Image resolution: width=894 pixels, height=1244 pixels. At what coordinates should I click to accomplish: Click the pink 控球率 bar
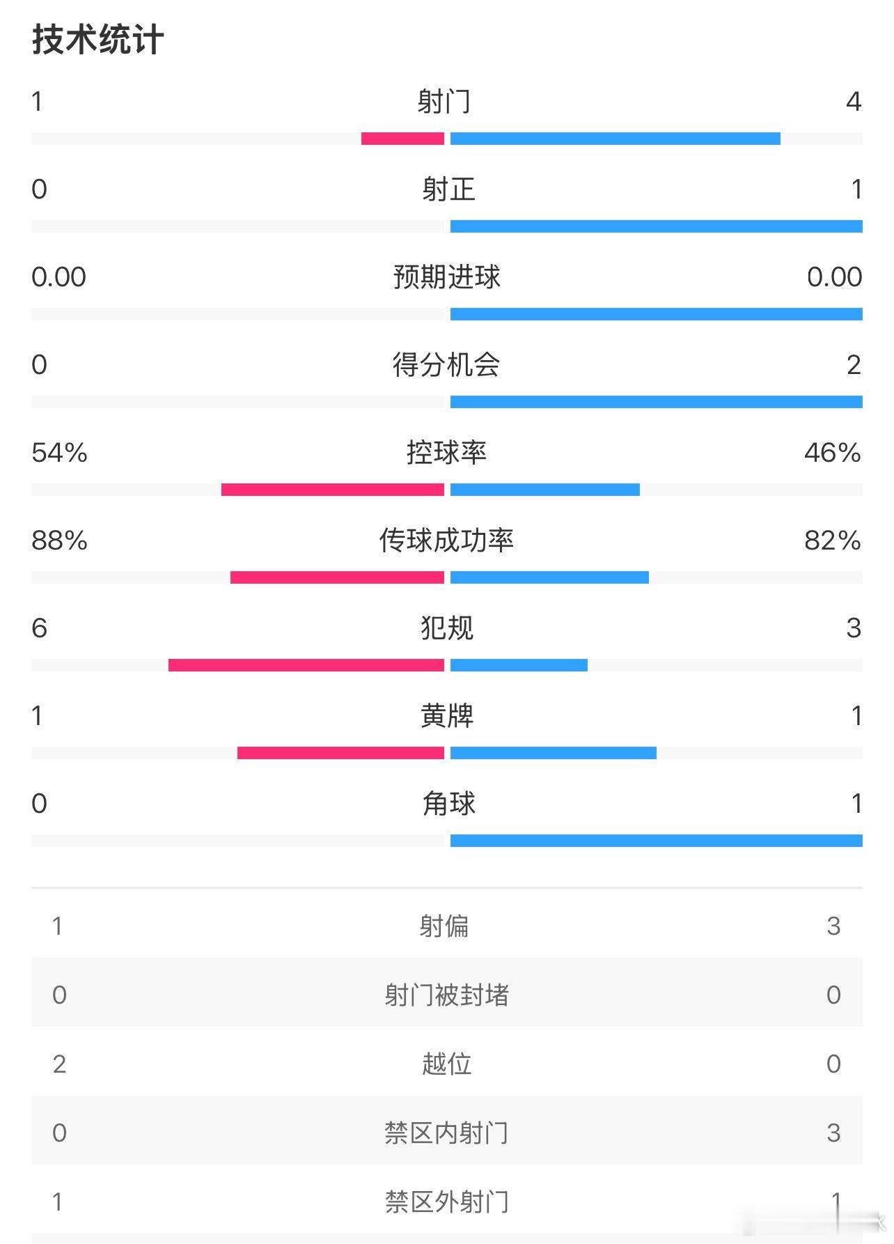(x=333, y=490)
